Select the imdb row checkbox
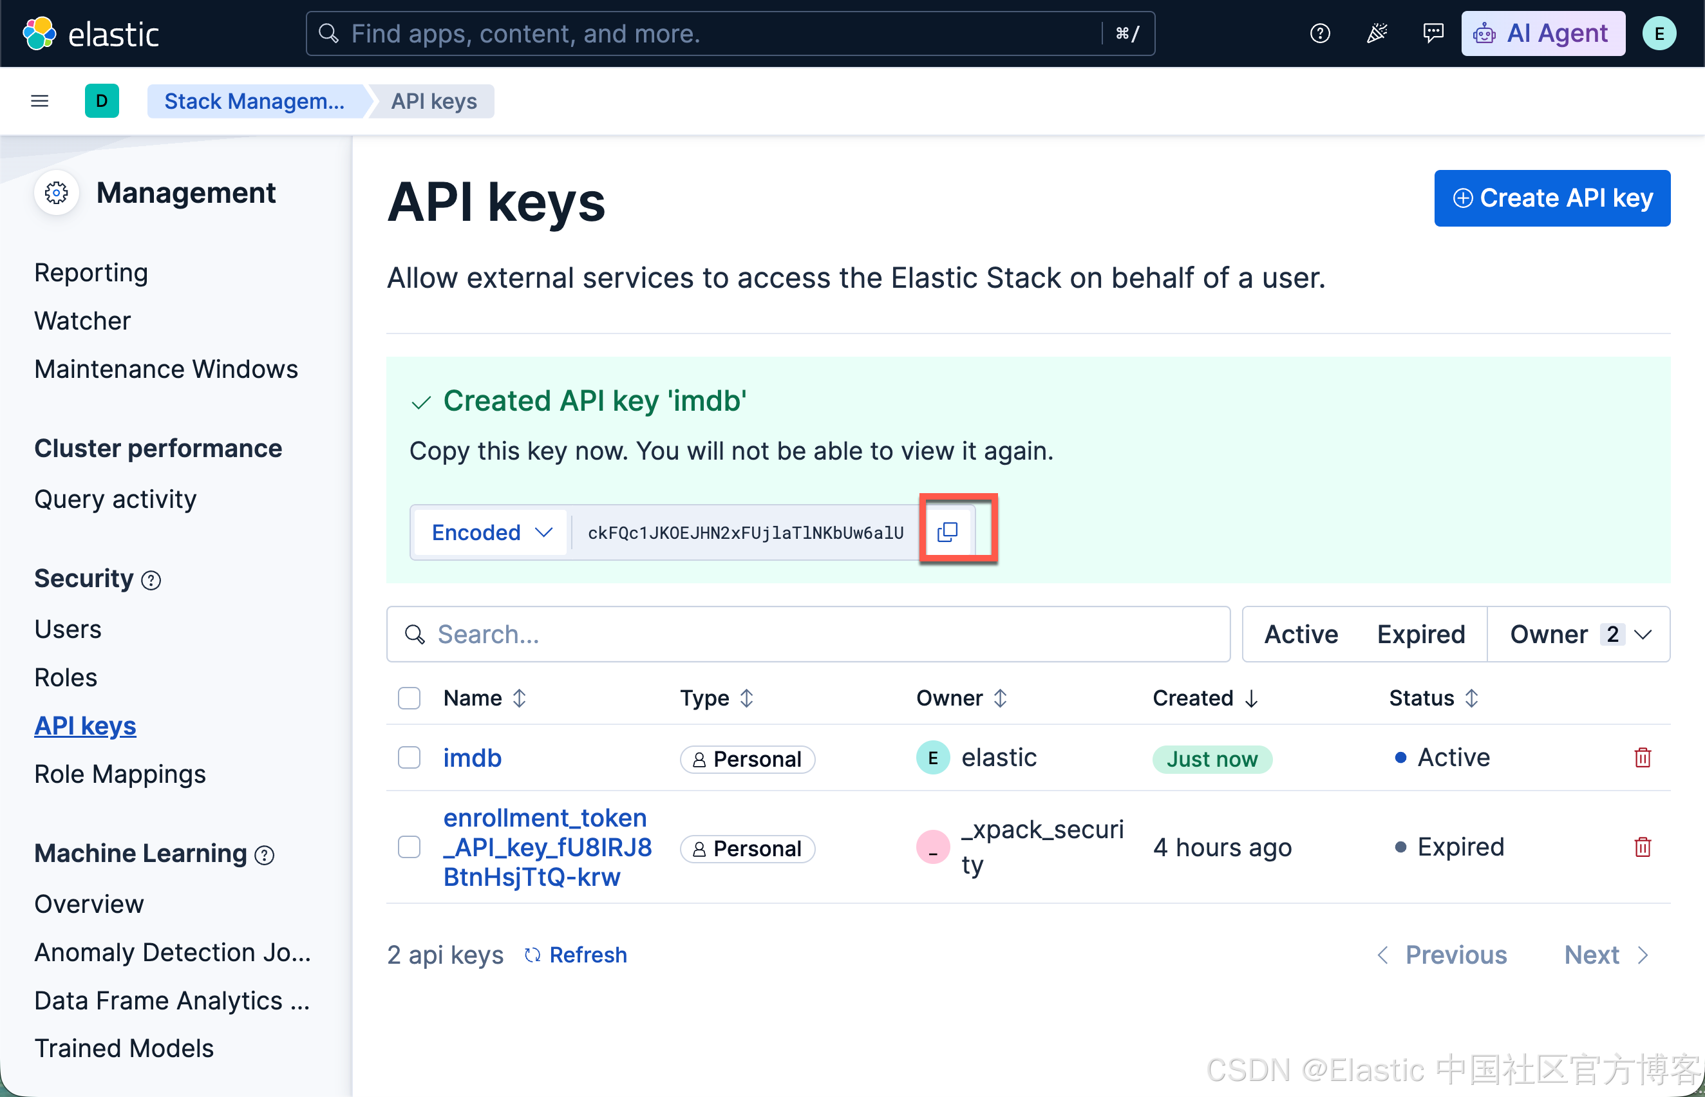The image size is (1705, 1097). tap(409, 758)
